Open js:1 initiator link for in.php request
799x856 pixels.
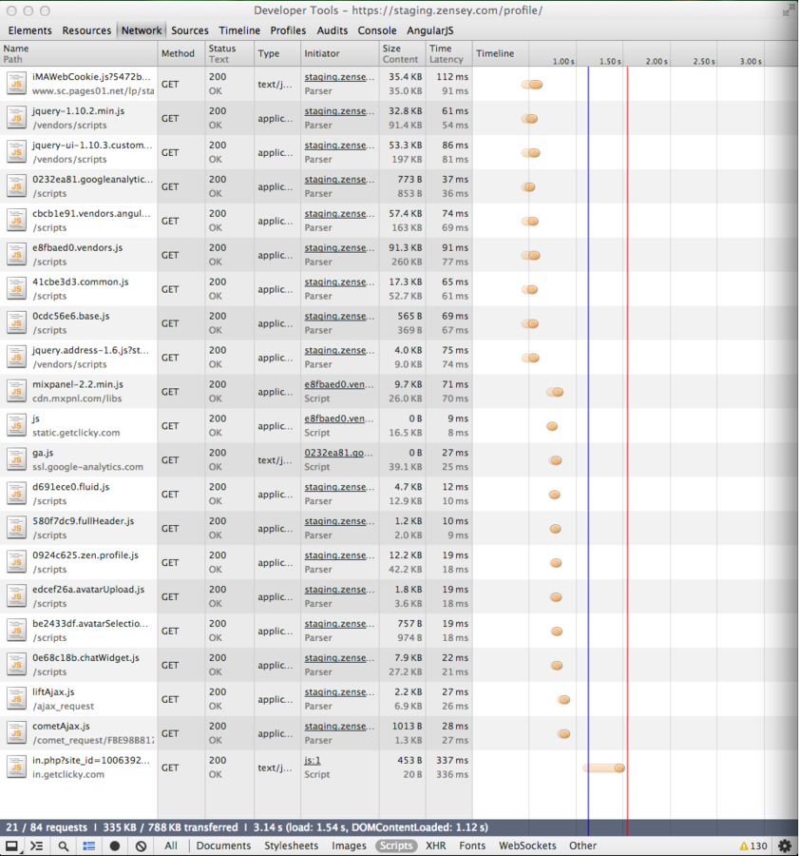pos(313,760)
